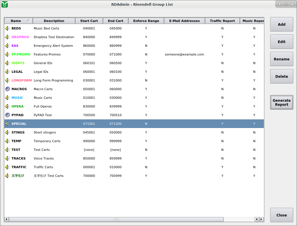Click scrollbar right arrow at far right
297x226 pixels.
click(x=262, y=219)
